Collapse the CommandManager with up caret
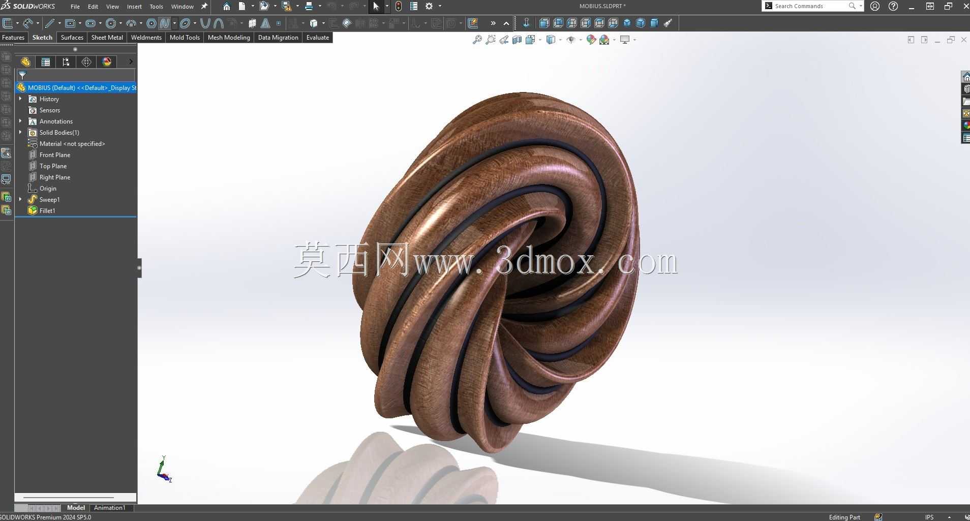Viewport: 970px width, 521px height. [x=506, y=23]
